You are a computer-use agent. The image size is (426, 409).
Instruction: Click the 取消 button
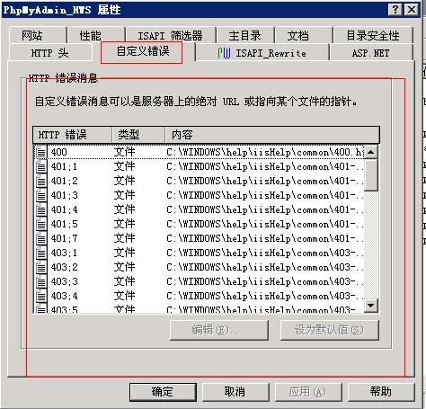click(235, 392)
